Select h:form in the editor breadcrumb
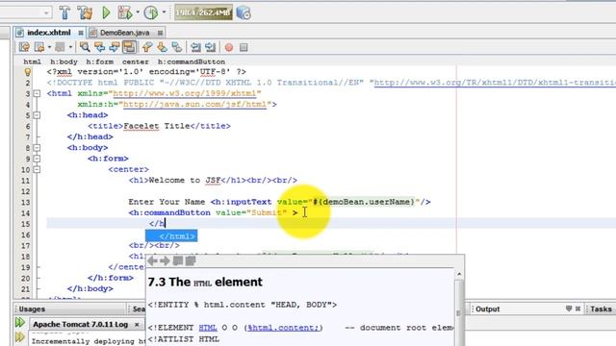The image size is (616, 346). pyautogui.click(x=99, y=62)
